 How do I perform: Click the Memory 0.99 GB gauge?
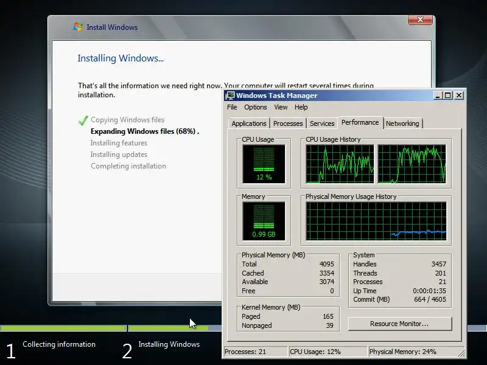(x=264, y=221)
